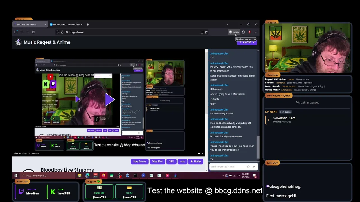This screenshot has height=202, width=360.
Task: Switch to Firefox on the taskbar
Action: point(103,176)
